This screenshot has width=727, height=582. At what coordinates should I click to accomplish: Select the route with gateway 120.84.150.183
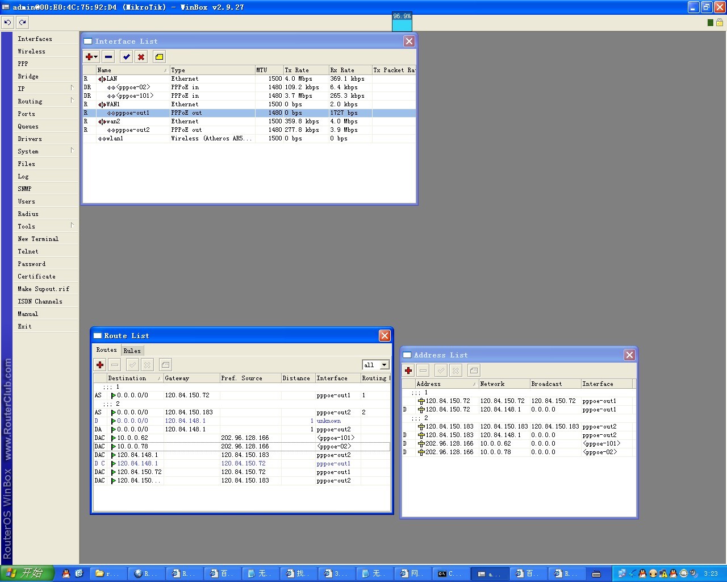(242, 412)
